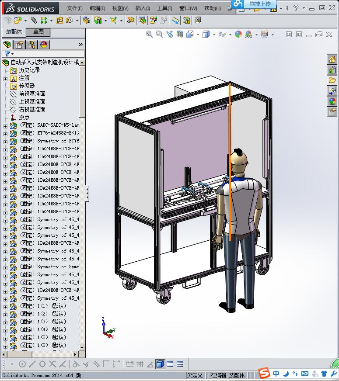Toggle Sogou punctuation mode
Viewport: 339px width, 381px height.
coord(295,373)
